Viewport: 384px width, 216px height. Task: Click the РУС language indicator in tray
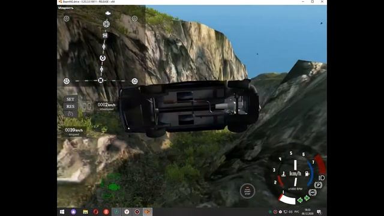(x=296, y=212)
